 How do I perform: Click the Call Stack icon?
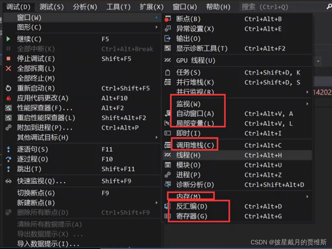168,145
